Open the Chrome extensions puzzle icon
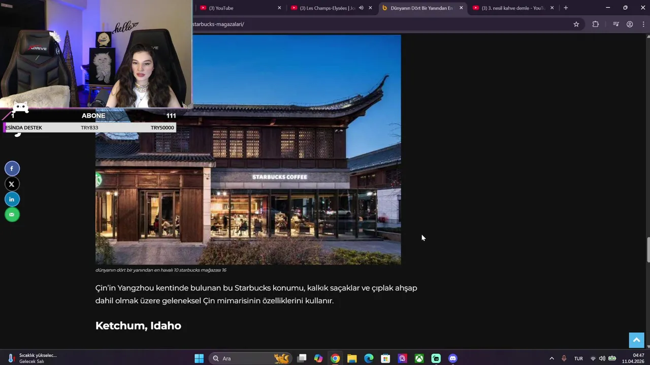 pyautogui.click(x=595, y=24)
